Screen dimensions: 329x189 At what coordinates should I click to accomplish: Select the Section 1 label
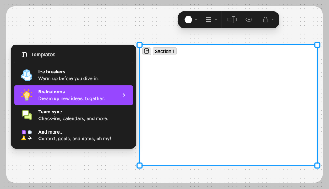(x=165, y=51)
